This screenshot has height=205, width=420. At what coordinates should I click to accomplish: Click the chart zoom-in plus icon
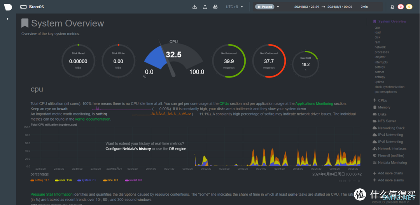[350, 181]
